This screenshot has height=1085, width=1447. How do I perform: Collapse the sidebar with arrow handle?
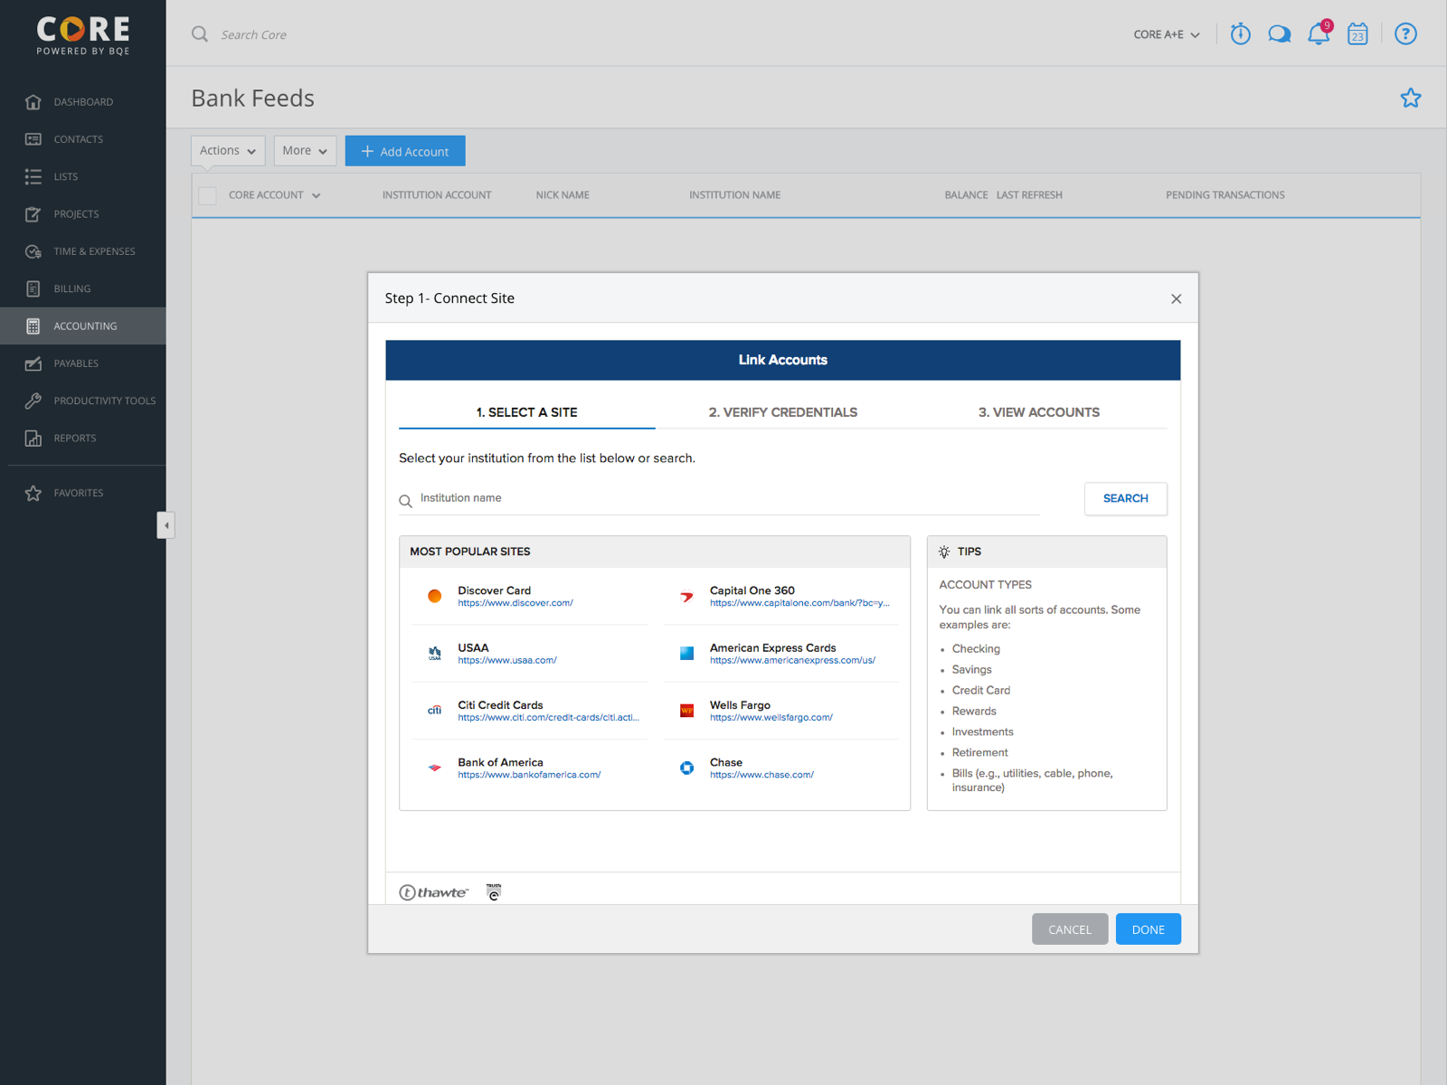(166, 525)
